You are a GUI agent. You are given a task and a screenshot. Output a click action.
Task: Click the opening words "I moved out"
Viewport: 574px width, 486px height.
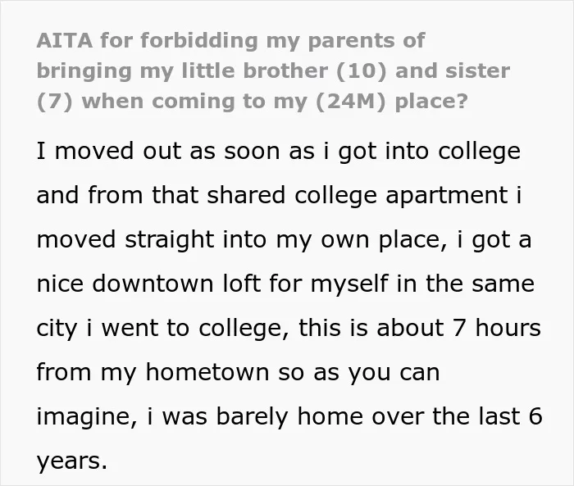109,151
